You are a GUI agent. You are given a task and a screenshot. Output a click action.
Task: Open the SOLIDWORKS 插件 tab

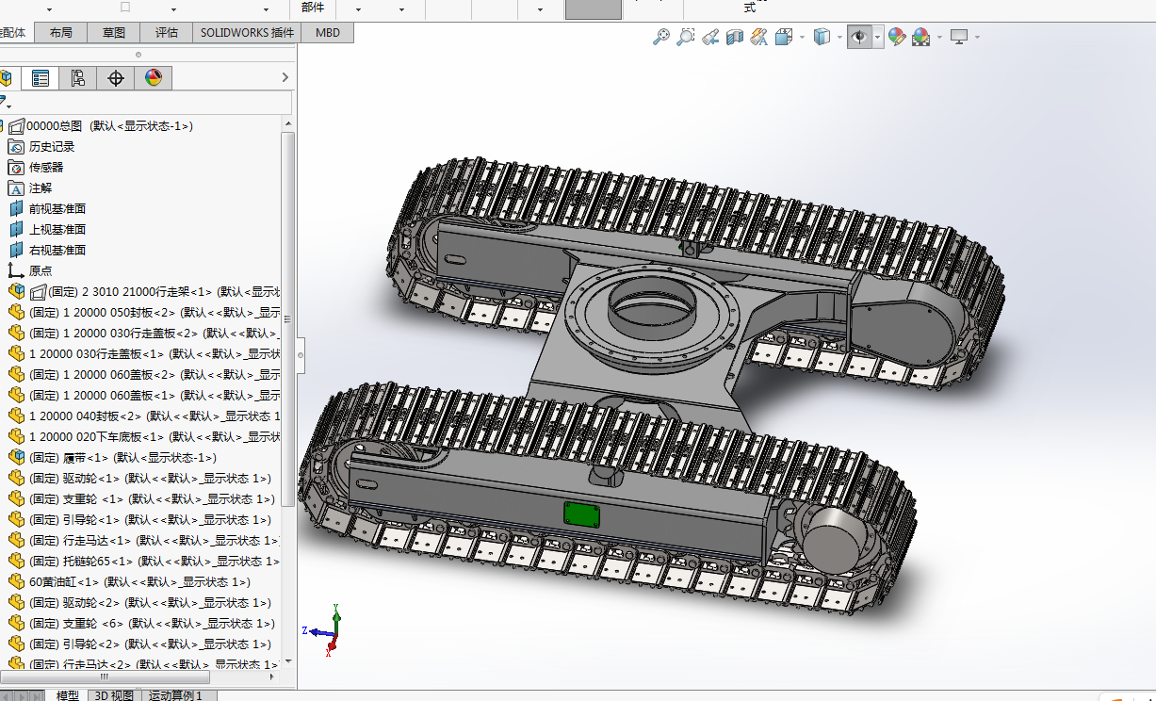(247, 32)
